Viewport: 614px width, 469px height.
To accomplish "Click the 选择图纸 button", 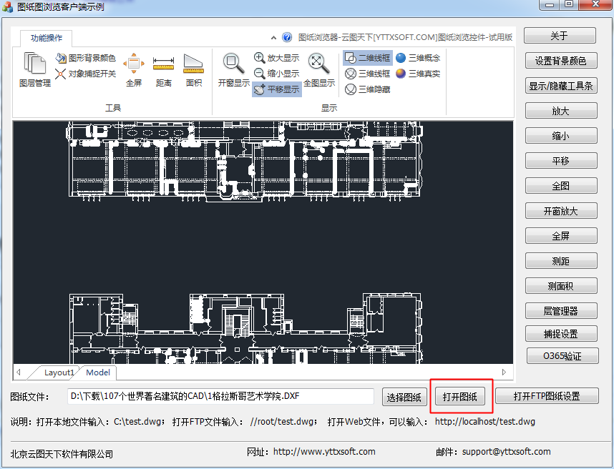I will tap(404, 397).
